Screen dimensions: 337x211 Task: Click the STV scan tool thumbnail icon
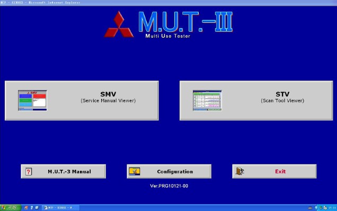click(207, 100)
